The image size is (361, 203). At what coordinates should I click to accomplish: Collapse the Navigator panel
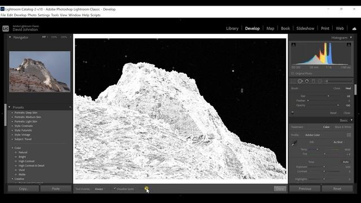pos(10,37)
